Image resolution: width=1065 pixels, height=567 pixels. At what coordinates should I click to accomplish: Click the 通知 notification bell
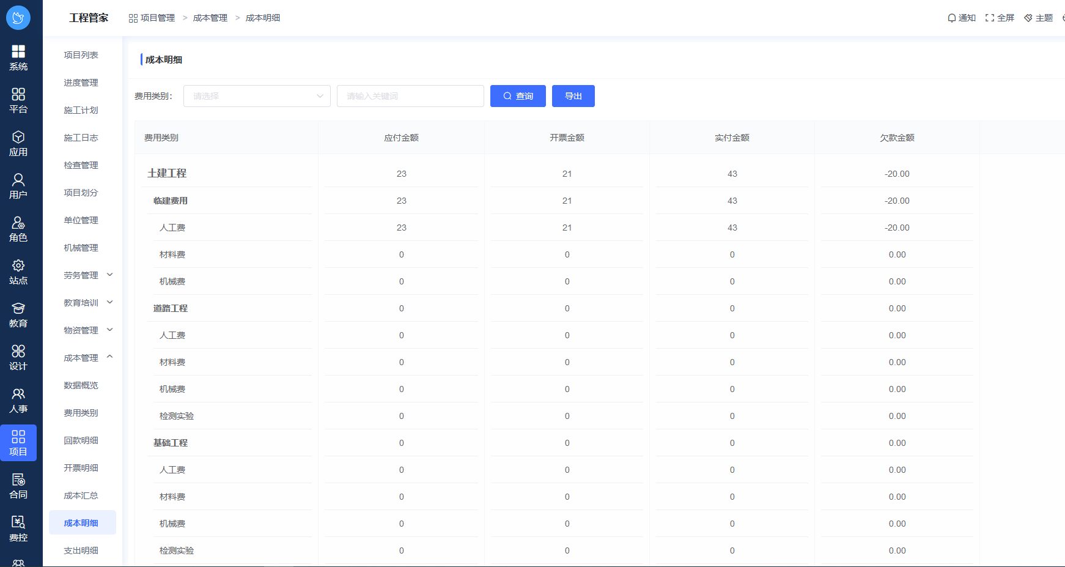point(961,18)
